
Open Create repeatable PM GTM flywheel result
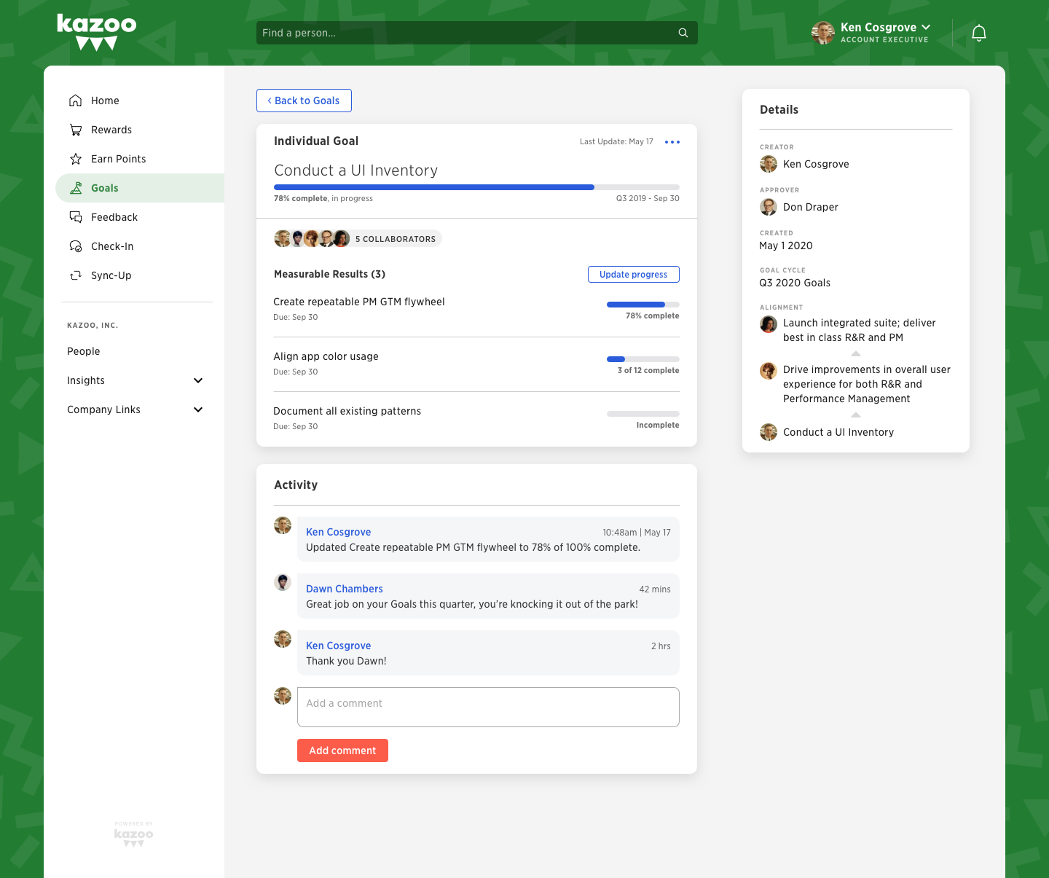(x=359, y=302)
